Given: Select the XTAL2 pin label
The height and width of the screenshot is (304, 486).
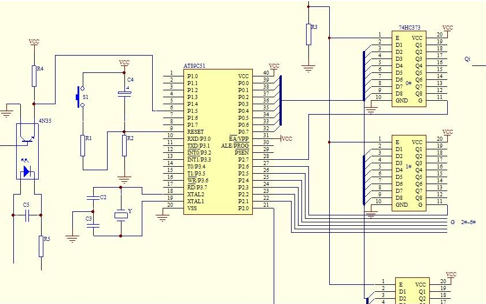Looking at the screenshot, I should (x=196, y=194).
